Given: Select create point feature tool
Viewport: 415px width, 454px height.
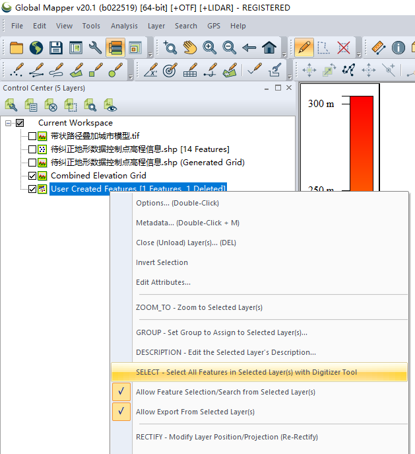Looking at the screenshot, I should click(16, 70).
